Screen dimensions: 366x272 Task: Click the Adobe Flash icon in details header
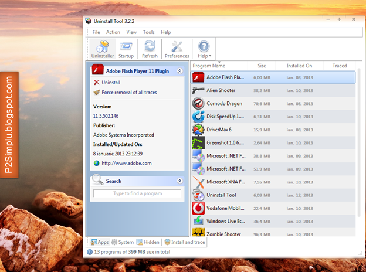coord(97,70)
